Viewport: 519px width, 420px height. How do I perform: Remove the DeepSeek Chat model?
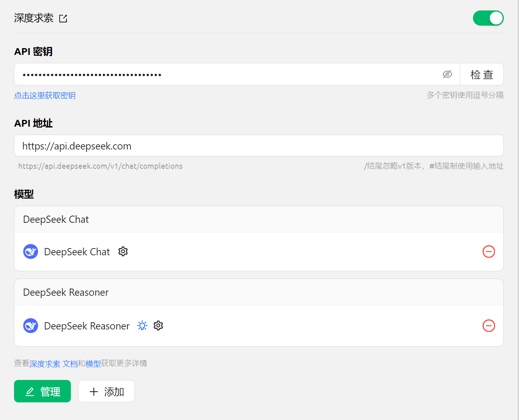point(489,252)
